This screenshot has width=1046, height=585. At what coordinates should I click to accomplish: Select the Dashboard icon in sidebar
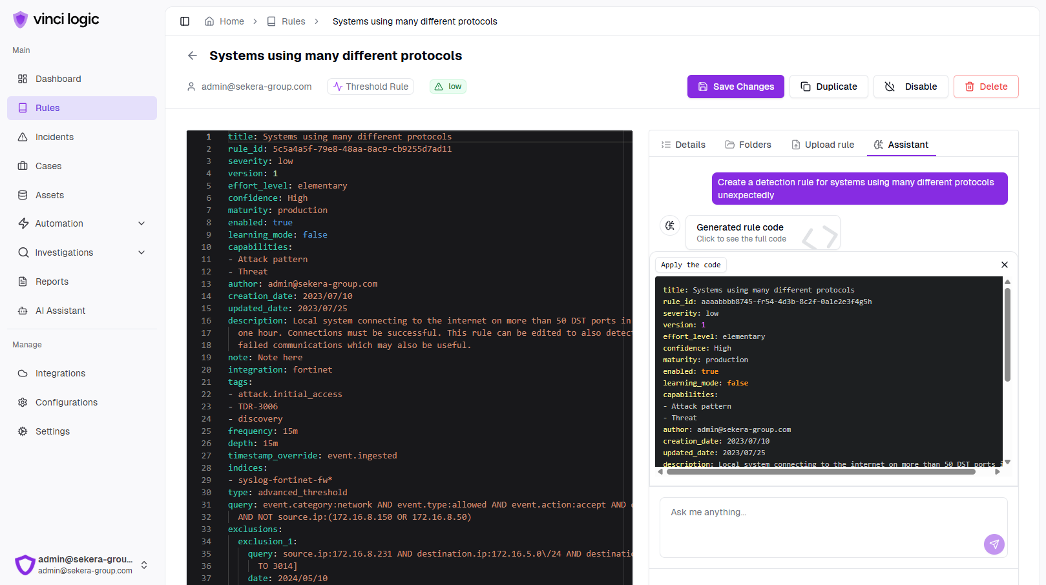coord(23,79)
